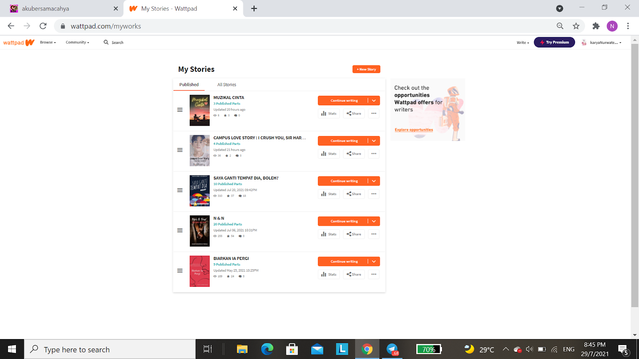Expand Continue writing arrow for MUZIKAL CINTA
Image resolution: width=639 pixels, height=359 pixels.
tap(374, 101)
